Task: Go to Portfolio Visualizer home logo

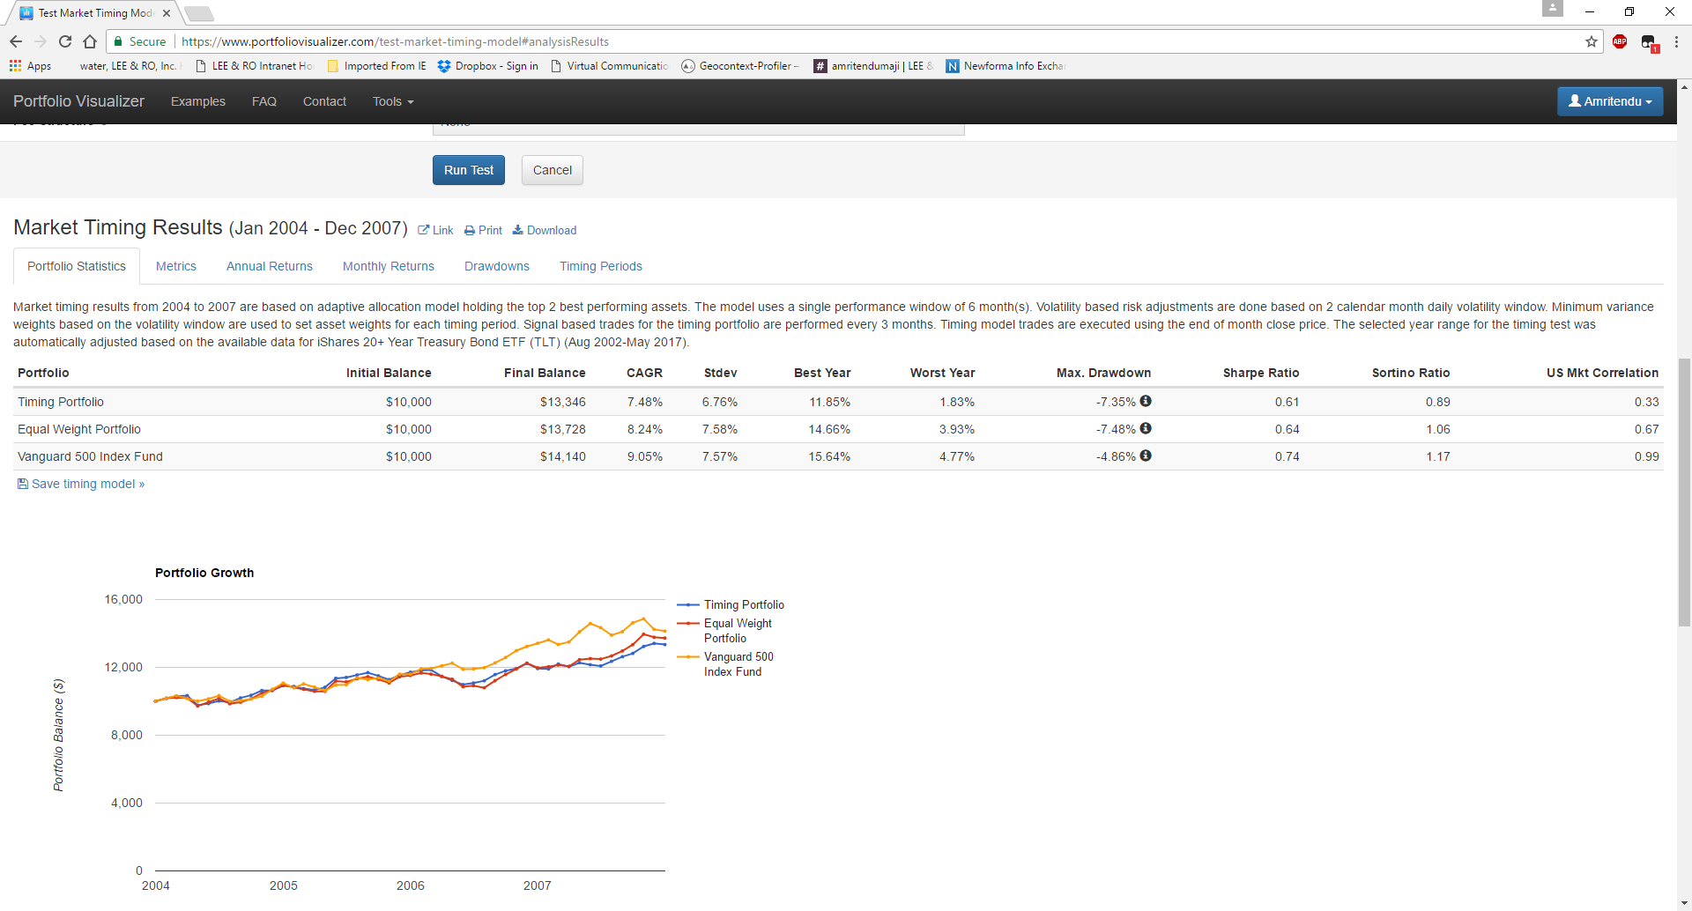Action: coord(78,101)
